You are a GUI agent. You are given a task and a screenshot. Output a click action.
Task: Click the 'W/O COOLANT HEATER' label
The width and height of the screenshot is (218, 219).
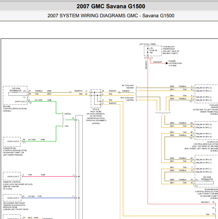point(127,99)
